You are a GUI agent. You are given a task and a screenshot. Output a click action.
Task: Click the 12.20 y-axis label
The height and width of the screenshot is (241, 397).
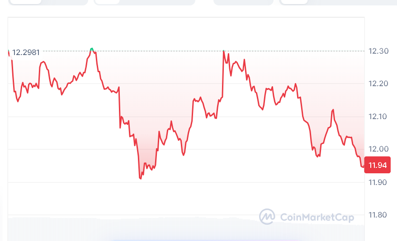pos(378,84)
